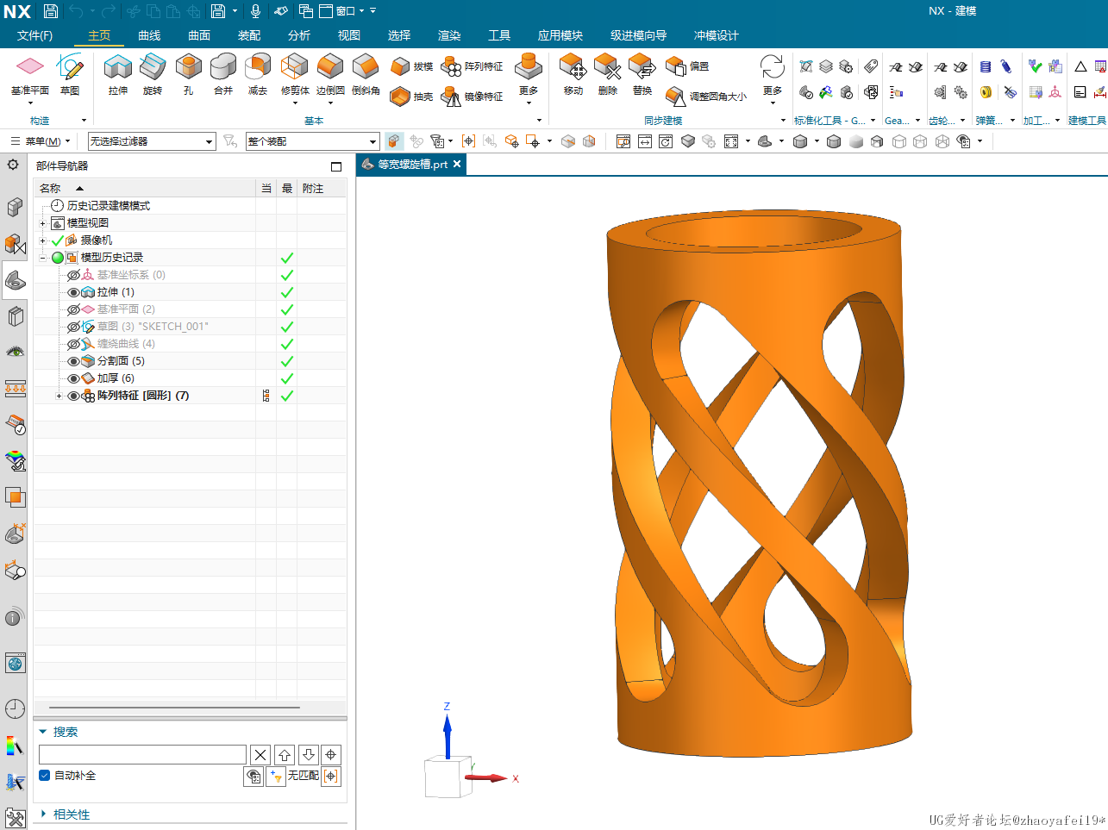
Task: Expand the 相关性 section
Action: pyautogui.click(x=44, y=814)
